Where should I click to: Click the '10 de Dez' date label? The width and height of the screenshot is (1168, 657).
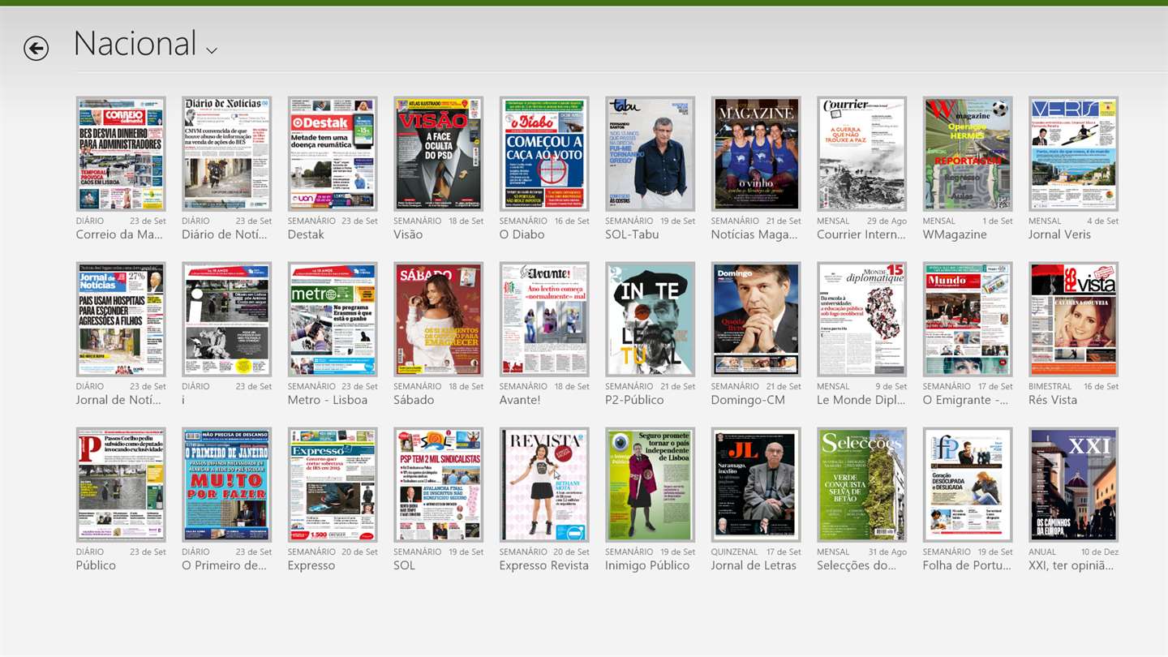(x=1100, y=552)
